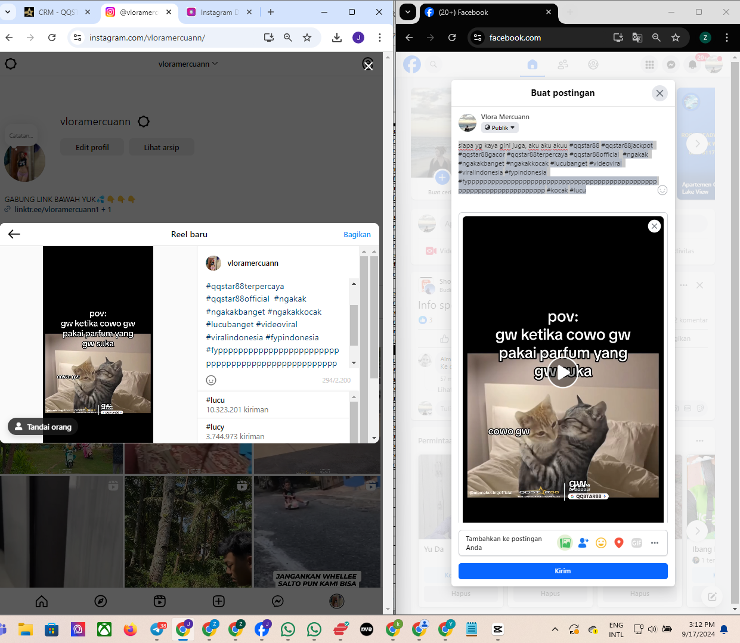Open emoji picker in Facebook post text
Screen dimensions: 740x643
[x=662, y=190]
